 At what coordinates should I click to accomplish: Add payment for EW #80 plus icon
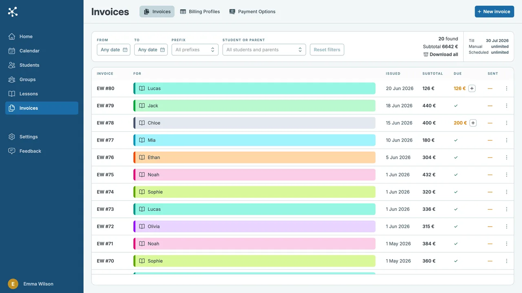point(472,88)
